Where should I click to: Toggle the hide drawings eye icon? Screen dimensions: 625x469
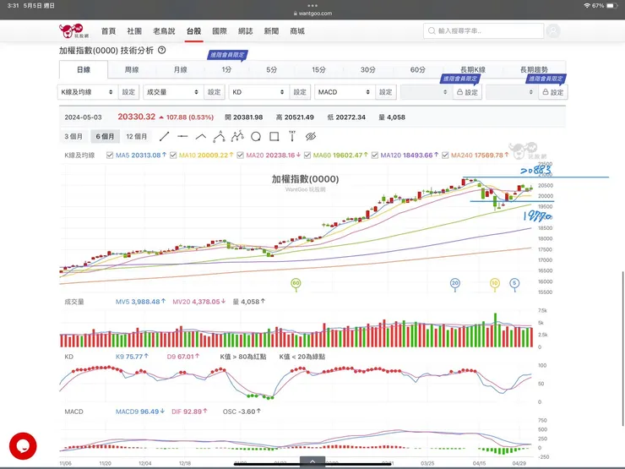(x=311, y=136)
